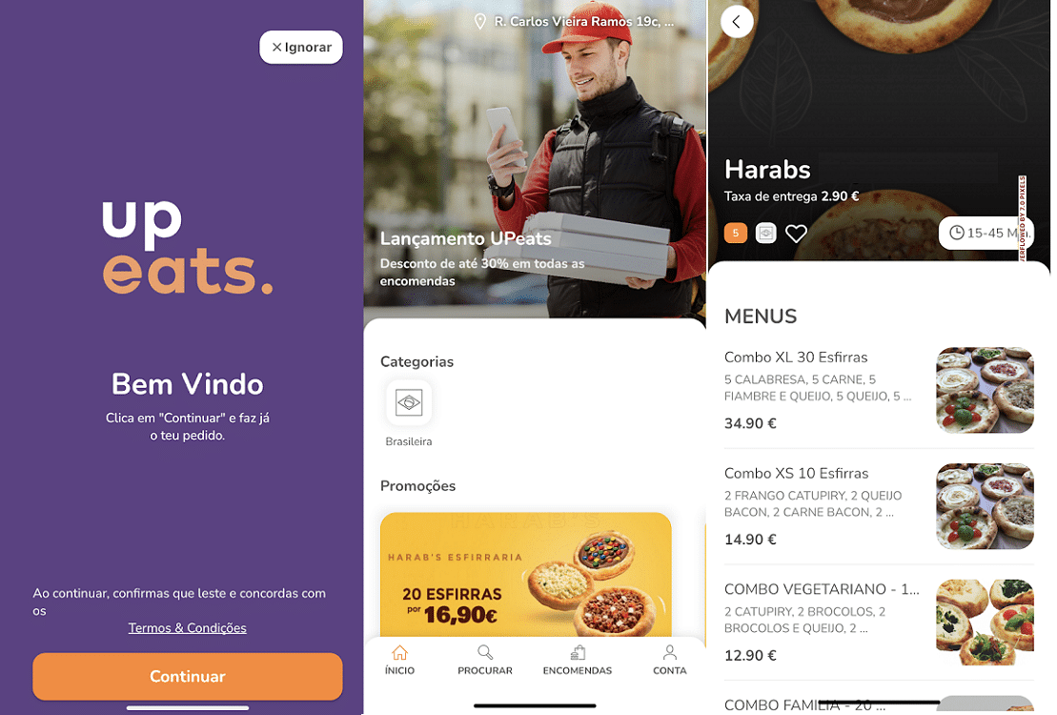Open the 20 Esfirras promotion banner
Image resolution: width=1057 pixels, height=715 pixels.
526,575
